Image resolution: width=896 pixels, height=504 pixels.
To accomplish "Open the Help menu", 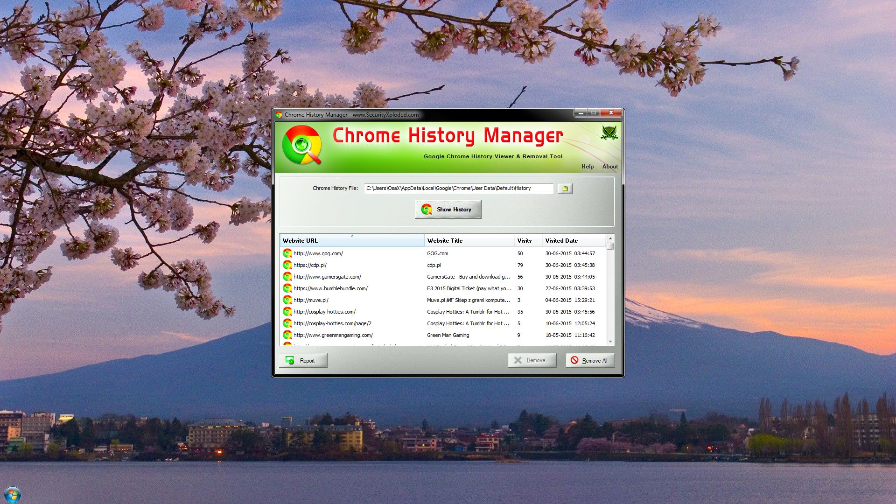I will (588, 167).
